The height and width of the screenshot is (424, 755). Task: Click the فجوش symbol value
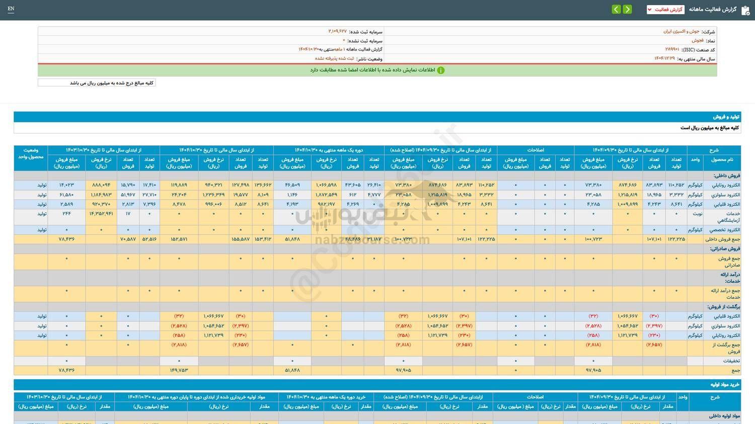tap(697, 40)
